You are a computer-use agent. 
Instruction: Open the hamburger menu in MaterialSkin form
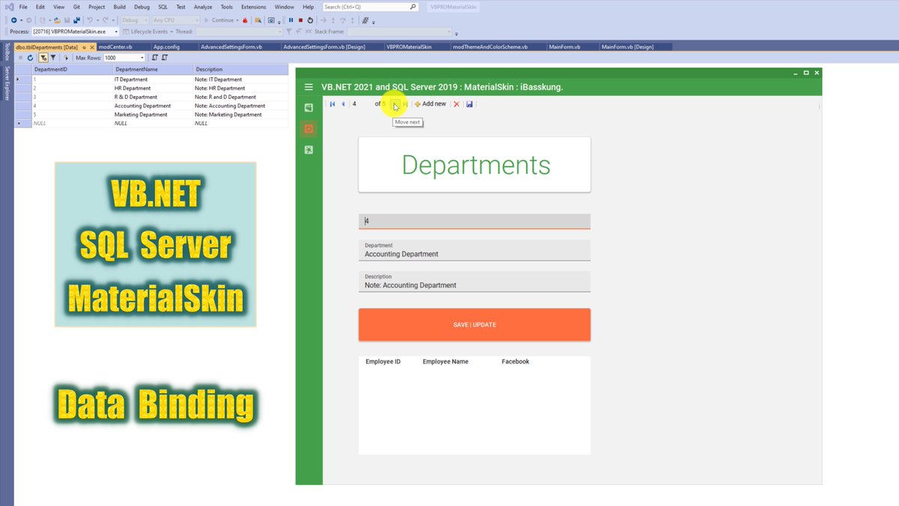pos(309,87)
